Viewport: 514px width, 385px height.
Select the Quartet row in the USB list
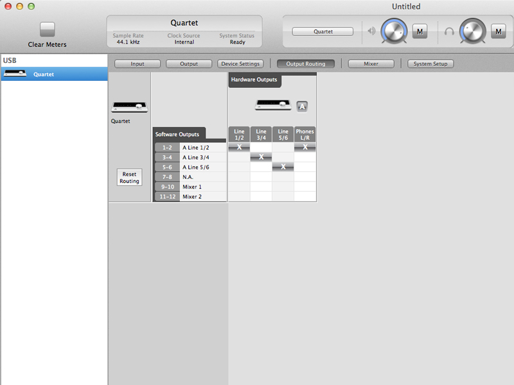[55, 74]
